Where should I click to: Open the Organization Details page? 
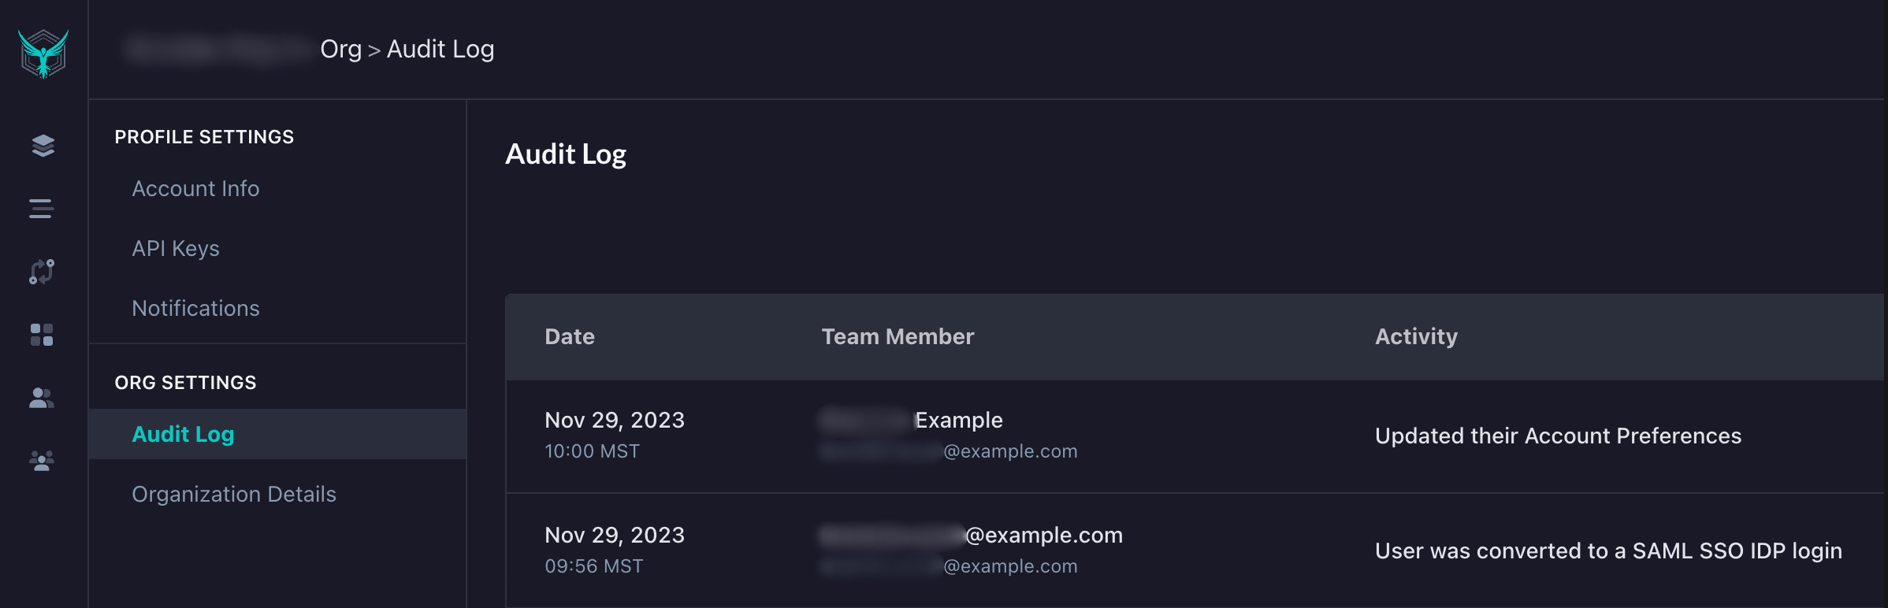(x=234, y=494)
